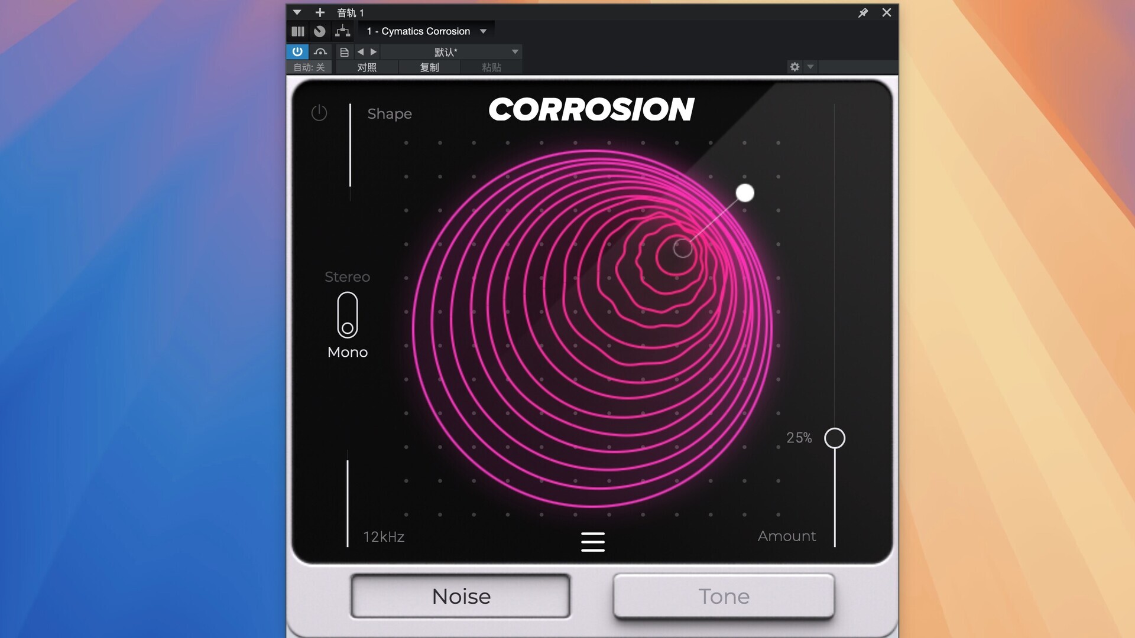The width and height of the screenshot is (1135, 638).
Task: Click the Mono label below the switch
Action: [348, 352]
